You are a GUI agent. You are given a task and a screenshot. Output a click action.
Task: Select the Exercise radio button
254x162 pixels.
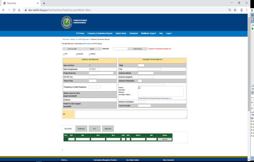[76, 54]
